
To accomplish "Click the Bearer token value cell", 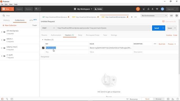I will coord(111,48).
